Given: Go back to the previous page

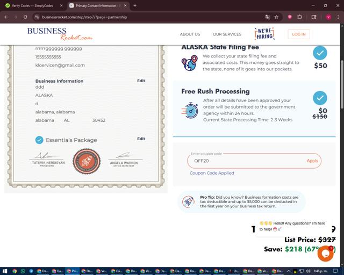Looking at the screenshot, I should [x=6, y=17].
